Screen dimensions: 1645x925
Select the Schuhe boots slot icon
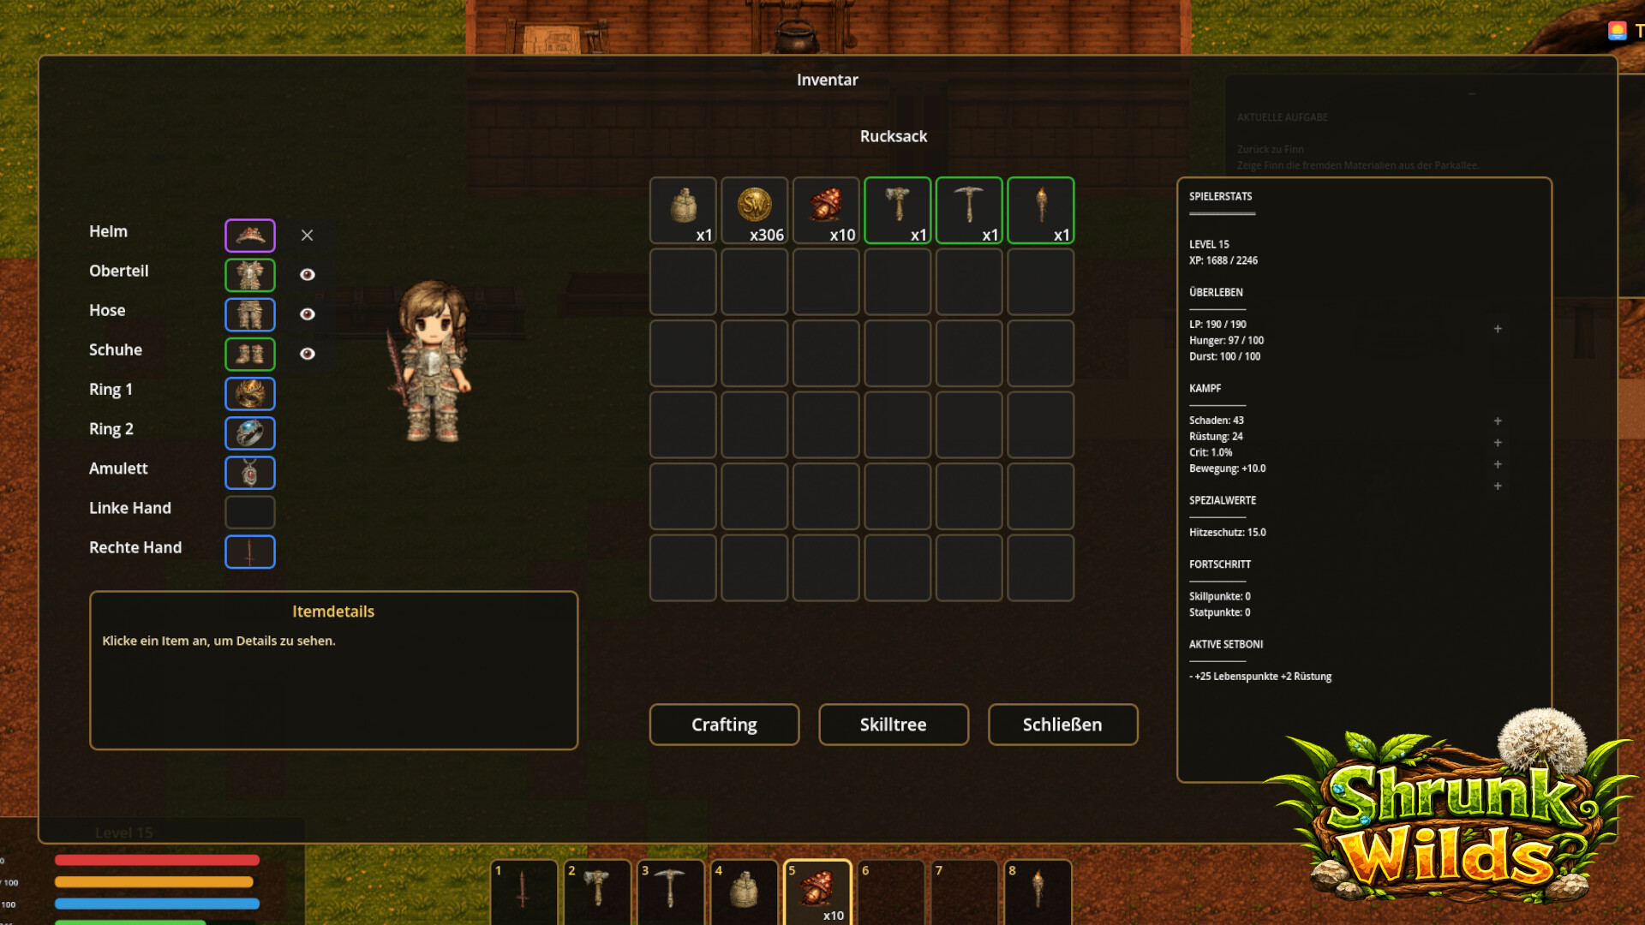point(250,354)
